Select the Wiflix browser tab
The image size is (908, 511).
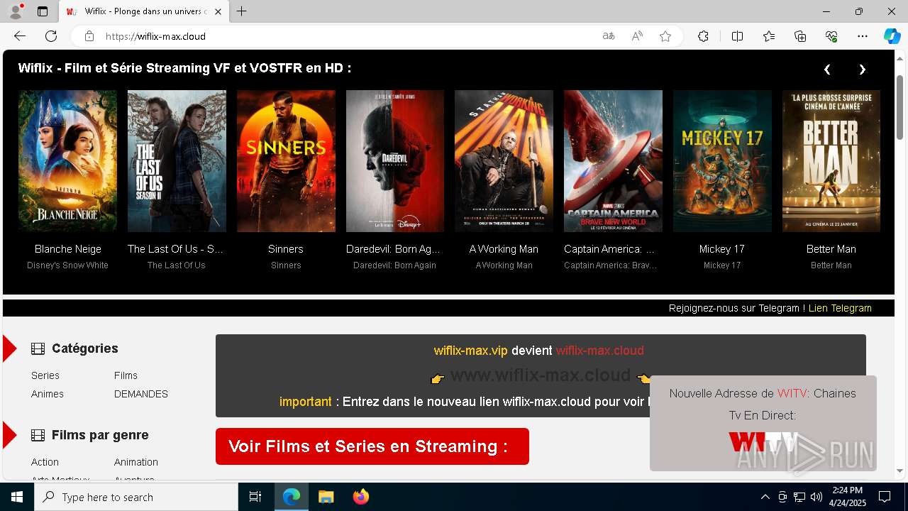coord(144,11)
